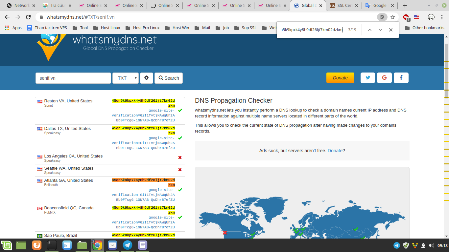
Task: Open the Host Linux bookmarks folder
Action: pyautogui.click(x=107, y=28)
